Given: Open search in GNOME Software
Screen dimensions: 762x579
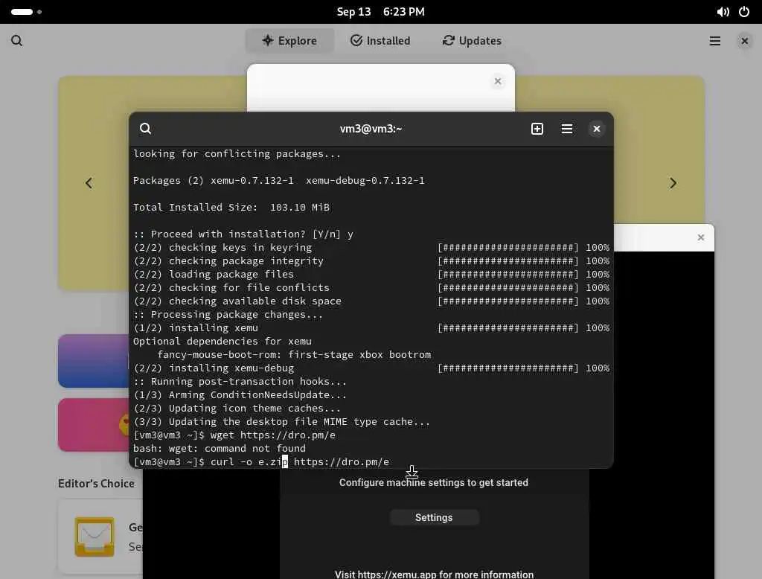Looking at the screenshot, I should point(16,40).
